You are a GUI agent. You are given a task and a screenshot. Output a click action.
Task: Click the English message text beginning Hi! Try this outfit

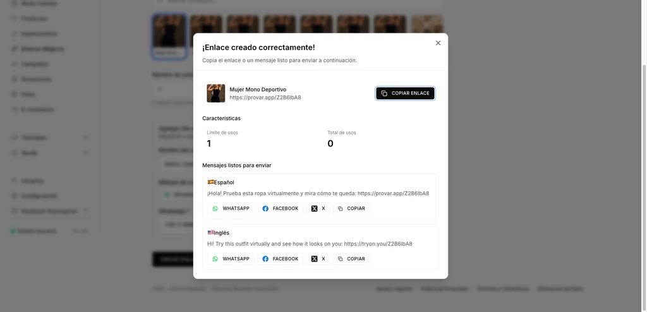(x=310, y=244)
